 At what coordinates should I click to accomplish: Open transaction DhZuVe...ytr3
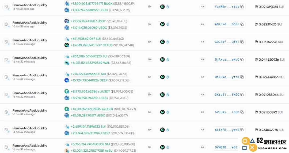227,77
